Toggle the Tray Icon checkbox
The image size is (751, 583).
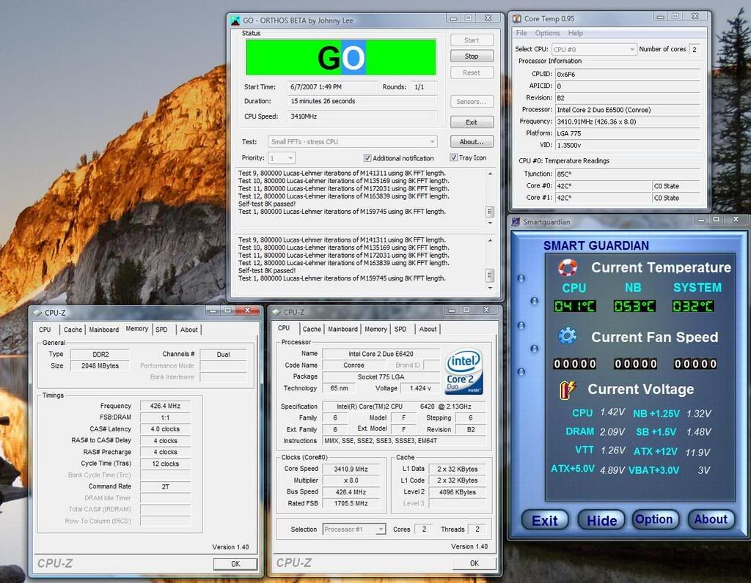tap(453, 158)
